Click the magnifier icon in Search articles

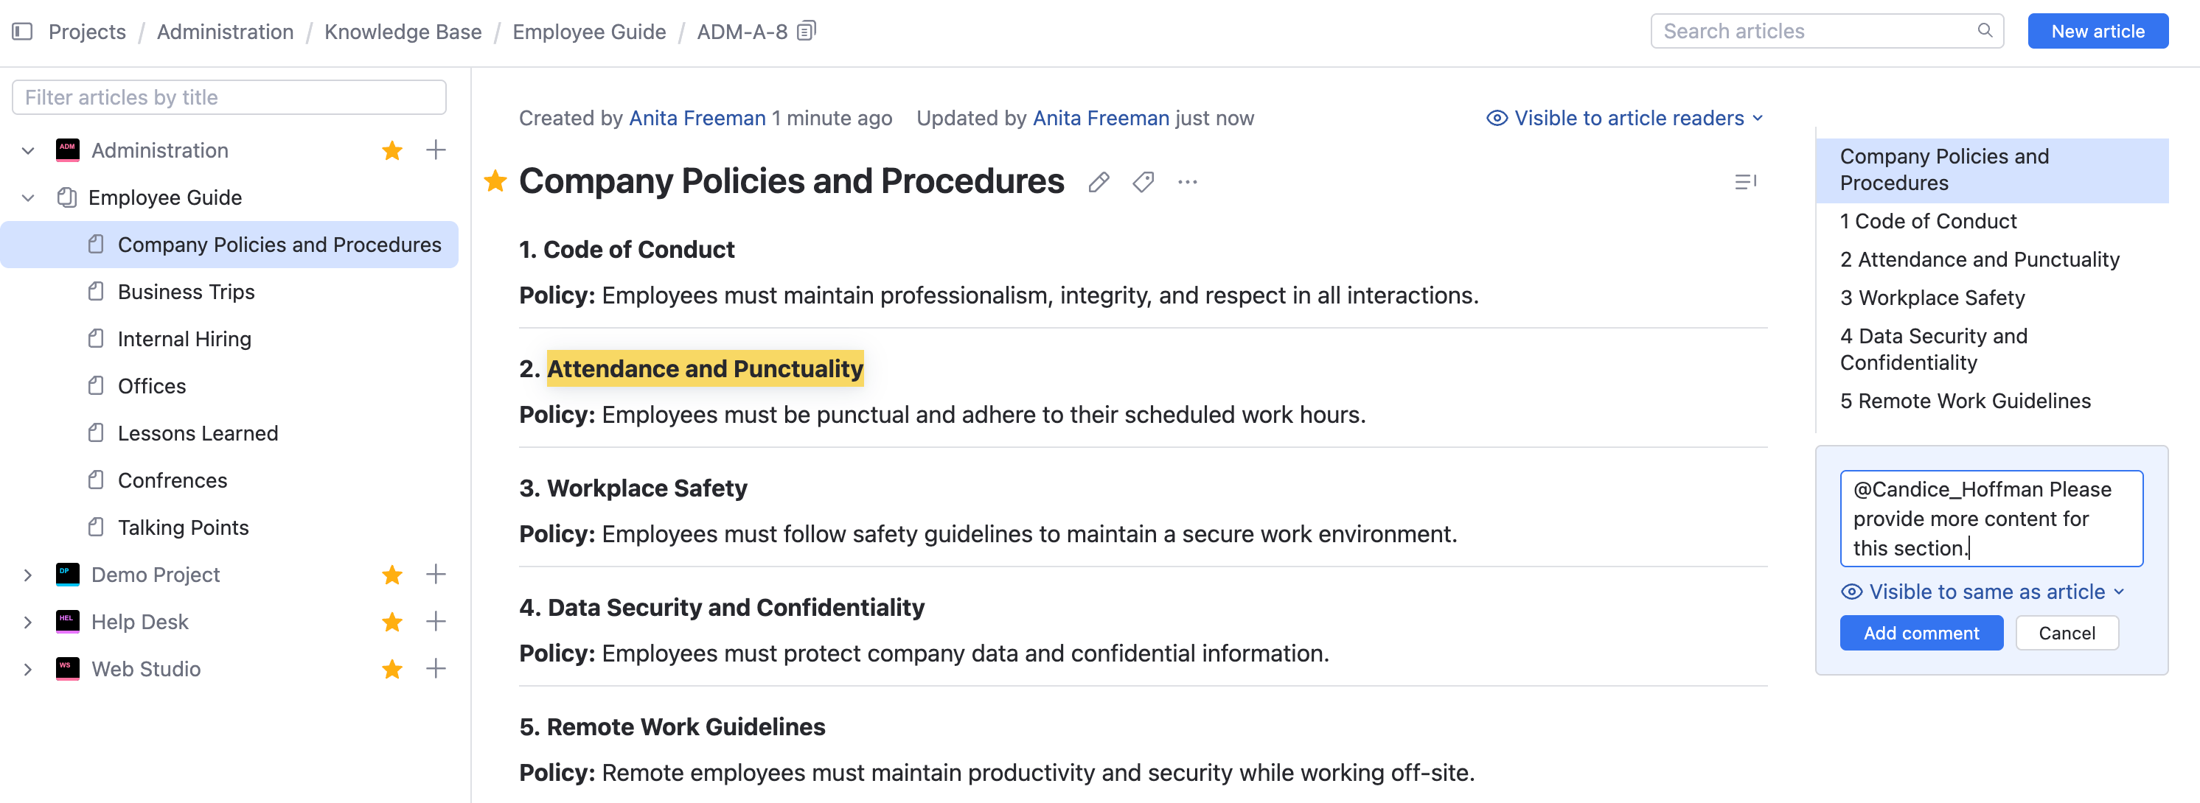[x=1985, y=31]
